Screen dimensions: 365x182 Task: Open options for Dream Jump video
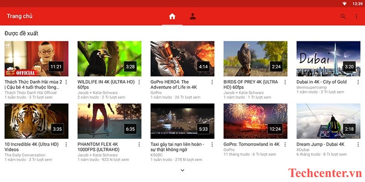358,145
